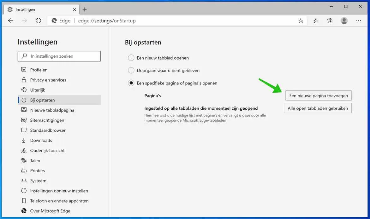Screen dimensions: 370x219
Task: Open the Favorites list icon
Action: (x=316, y=21)
